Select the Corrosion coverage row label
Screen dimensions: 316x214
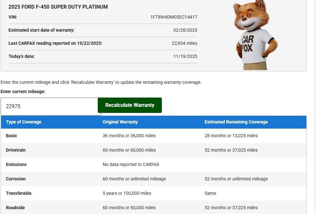pos(16,179)
